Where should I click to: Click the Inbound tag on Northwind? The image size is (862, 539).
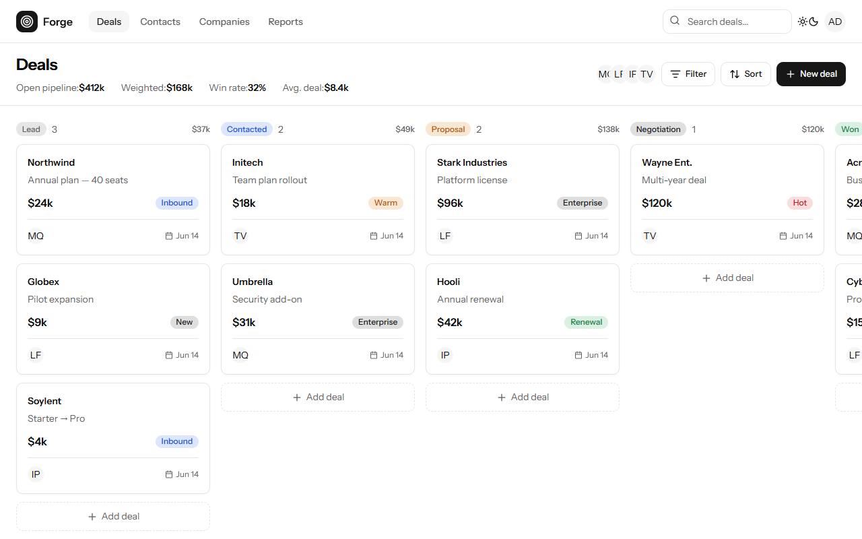(177, 203)
